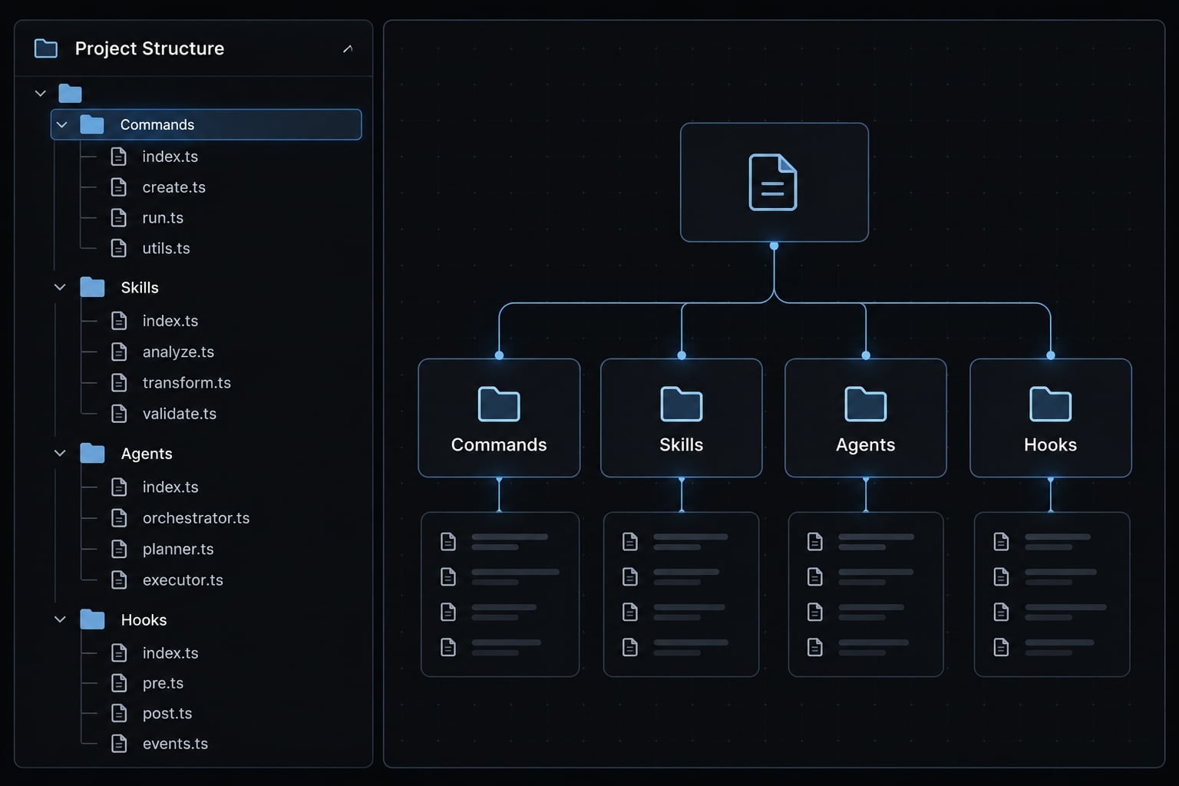This screenshot has width=1179, height=786.
Task: Select the root document node in diagram
Action: tap(774, 183)
